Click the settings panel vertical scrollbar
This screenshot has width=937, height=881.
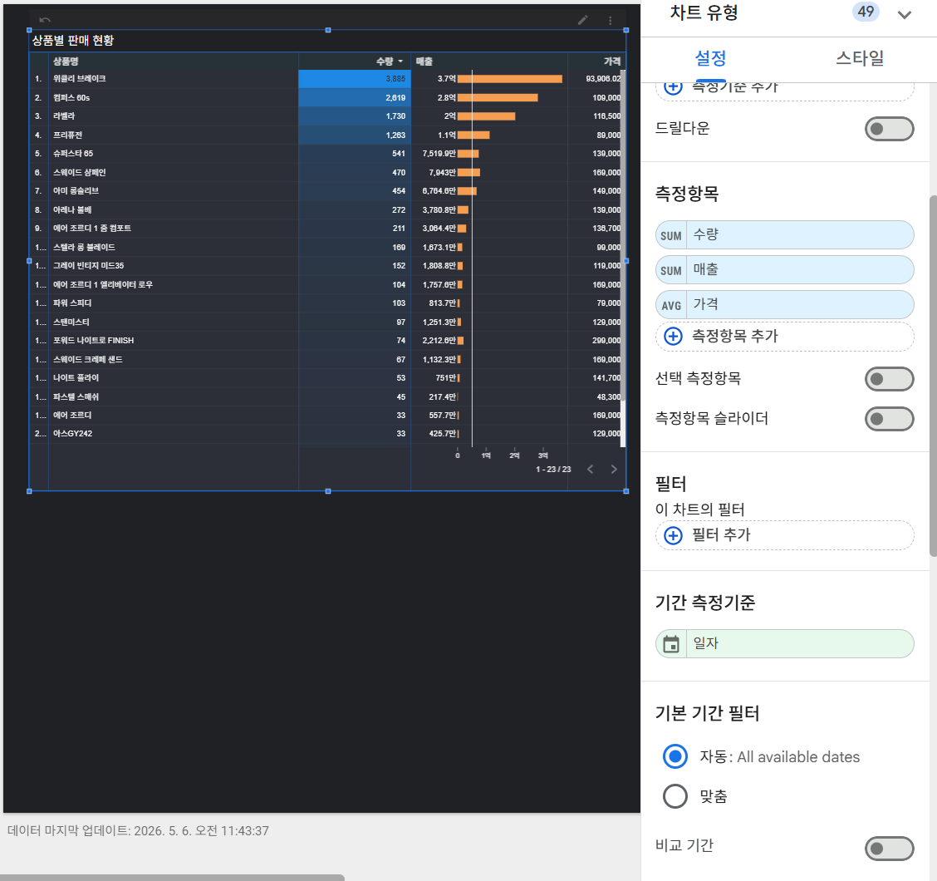coord(933,376)
